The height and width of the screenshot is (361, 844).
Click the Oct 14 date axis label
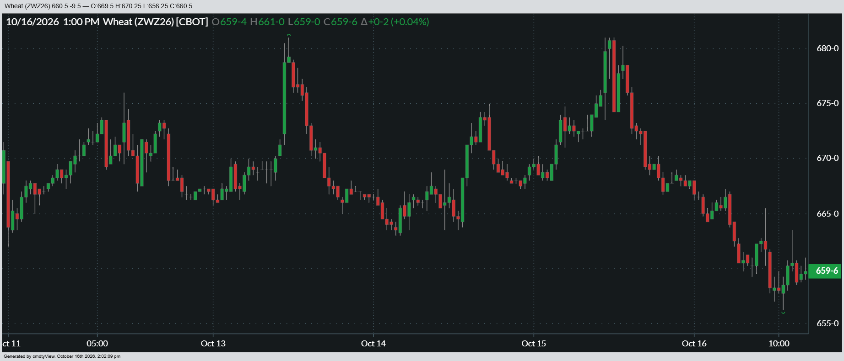coord(373,344)
